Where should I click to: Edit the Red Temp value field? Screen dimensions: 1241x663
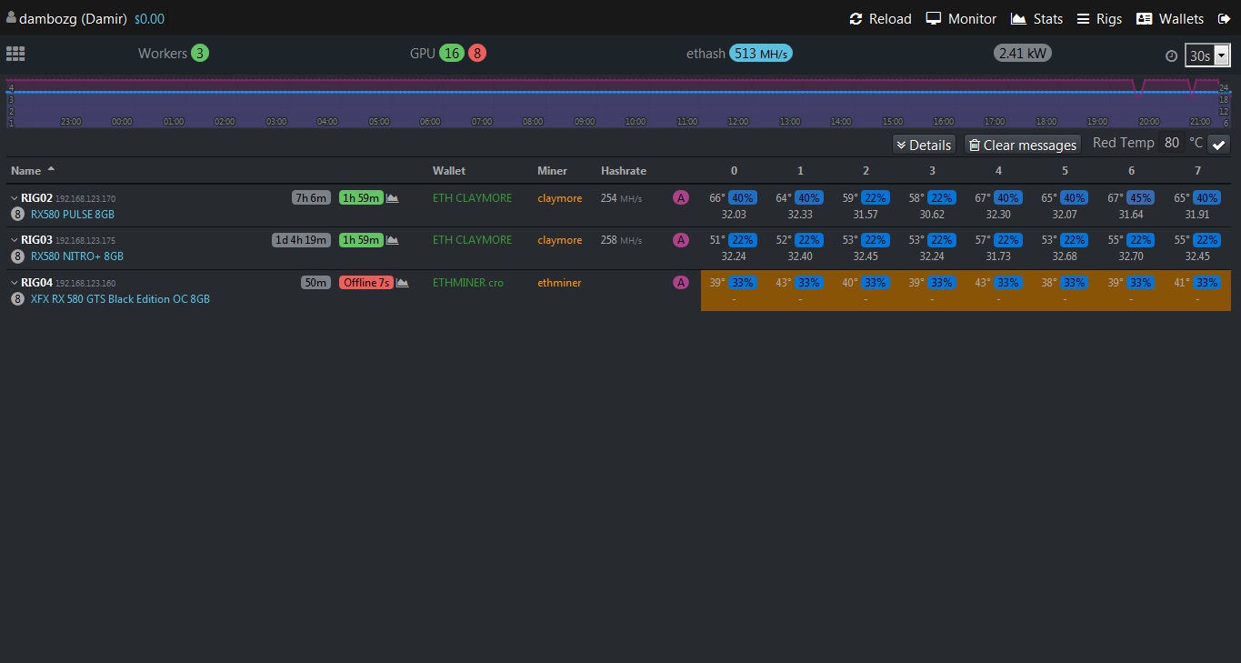coord(1172,143)
